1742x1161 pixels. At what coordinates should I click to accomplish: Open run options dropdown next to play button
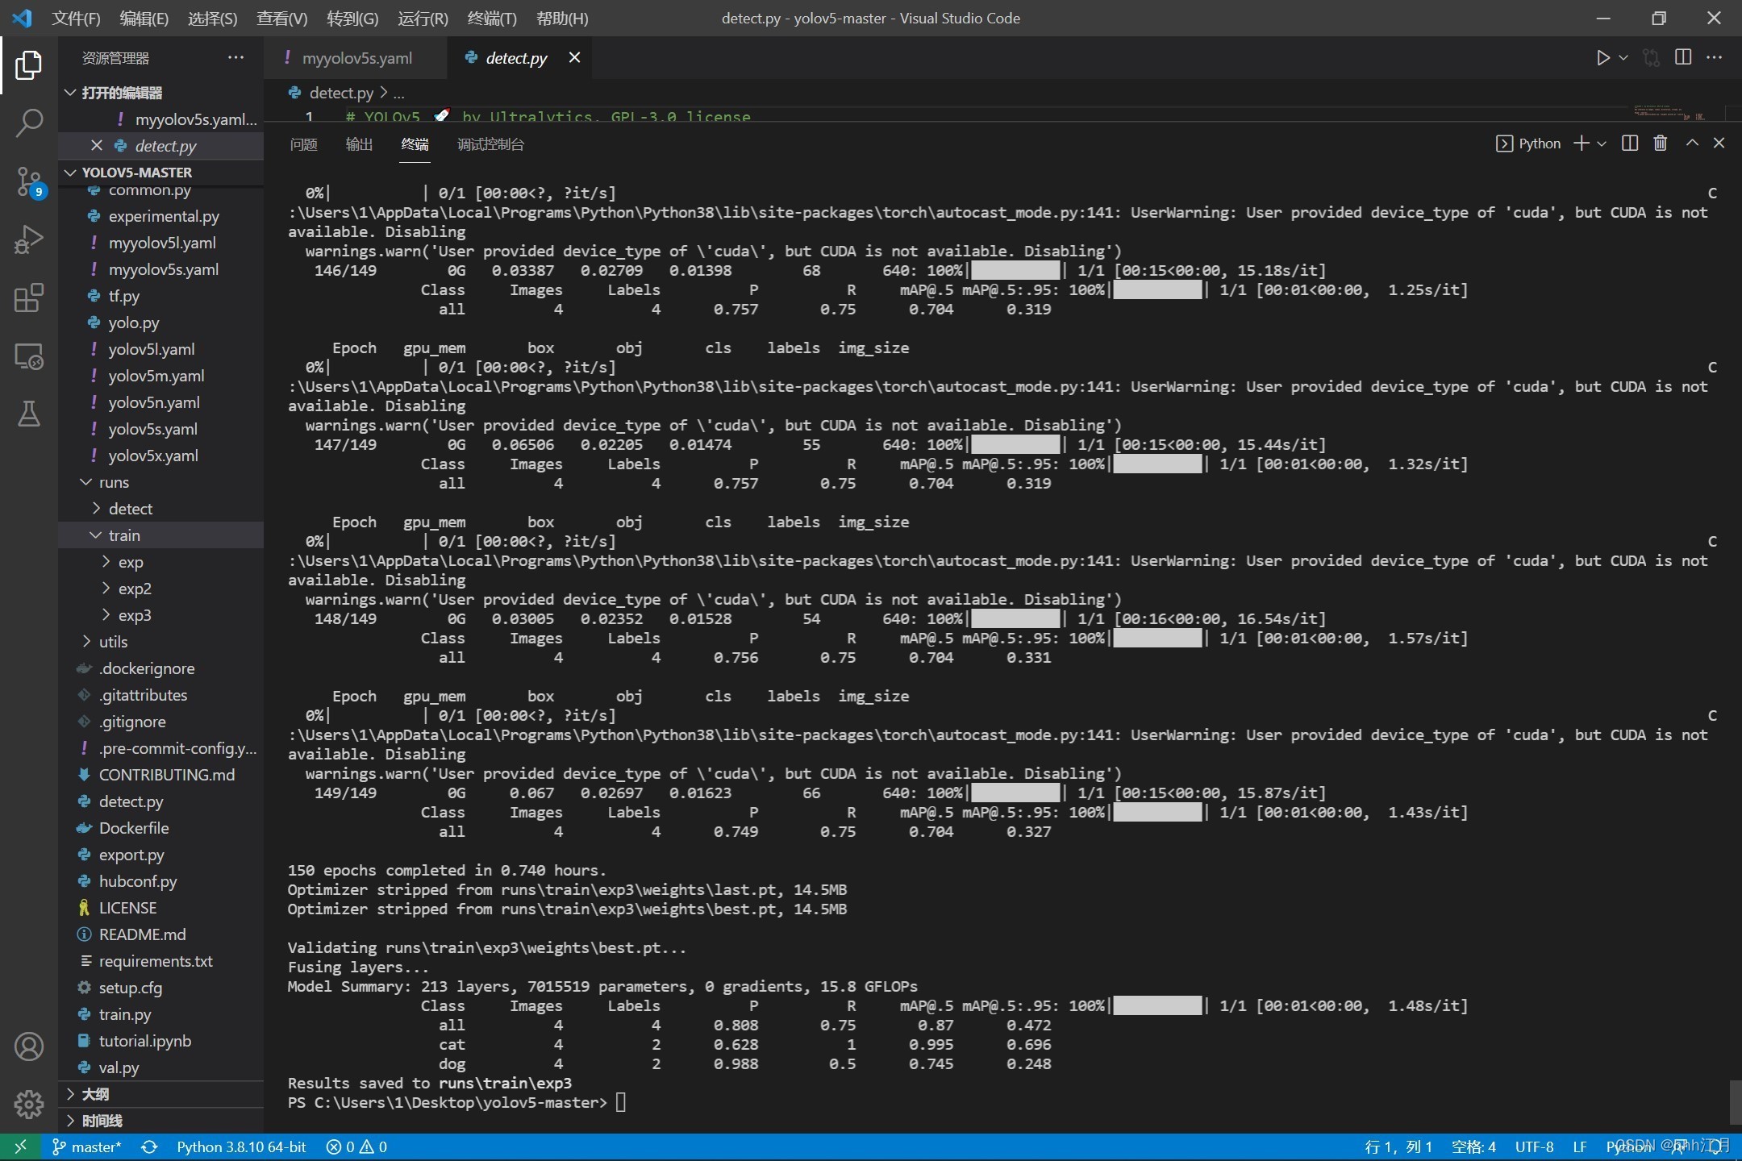(1623, 58)
